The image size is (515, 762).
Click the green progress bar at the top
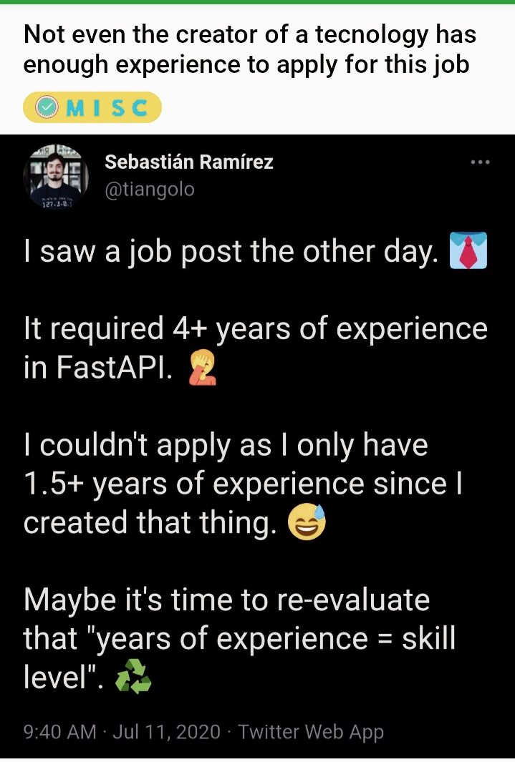coord(257,2)
